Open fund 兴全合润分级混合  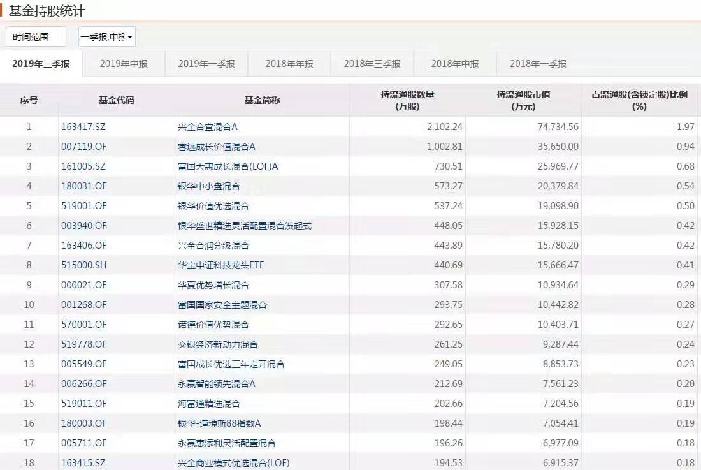coord(213,245)
